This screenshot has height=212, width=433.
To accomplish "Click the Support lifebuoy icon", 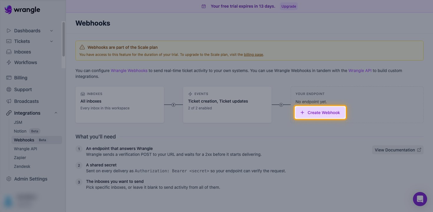I will [x=9, y=89].
